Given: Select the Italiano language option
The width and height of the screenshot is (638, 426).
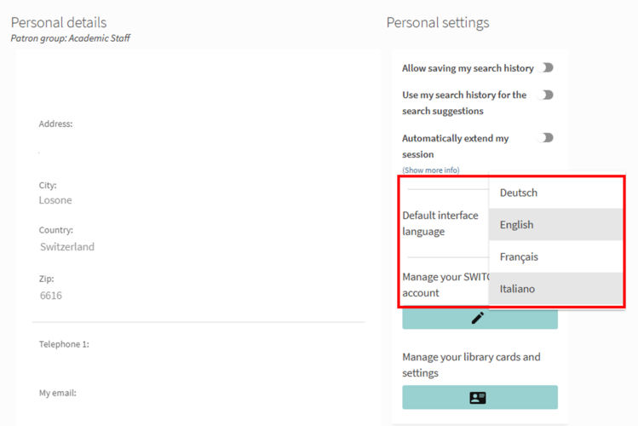Looking at the screenshot, I should [518, 289].
